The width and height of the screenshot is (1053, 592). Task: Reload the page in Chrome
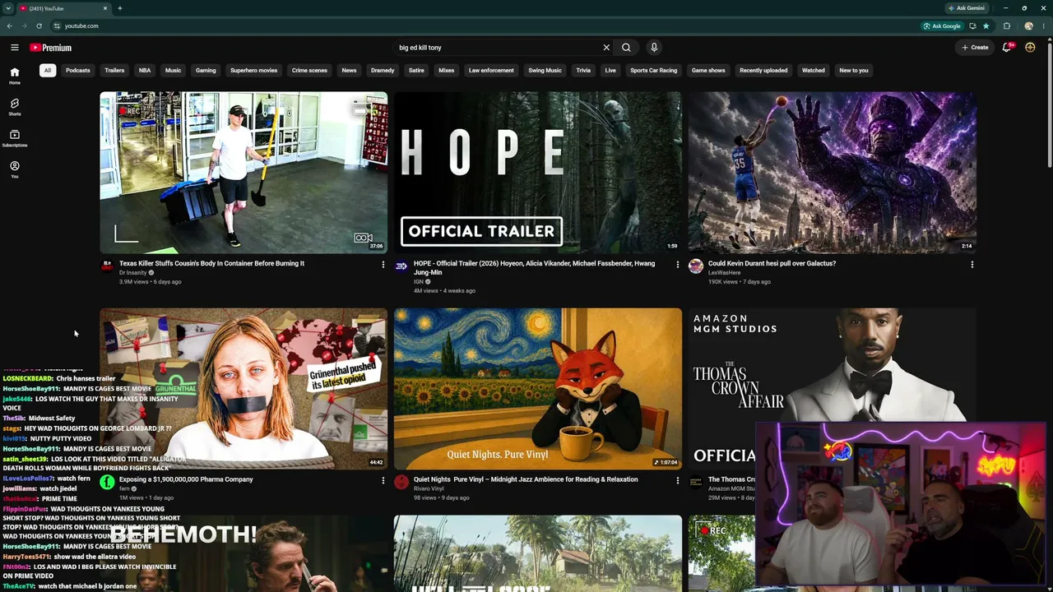[x=39, y=25]
